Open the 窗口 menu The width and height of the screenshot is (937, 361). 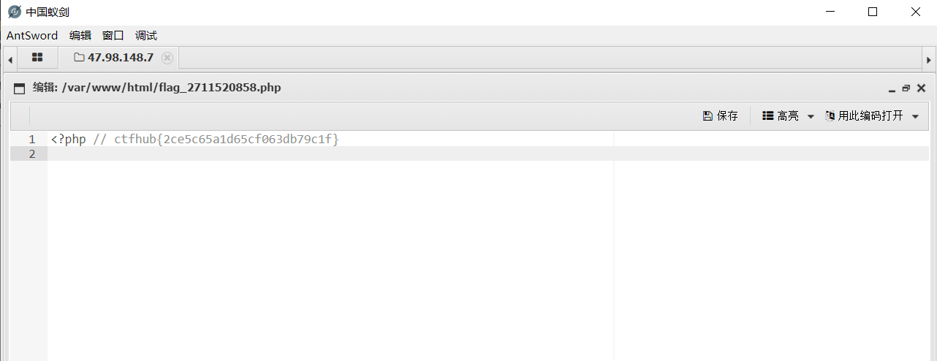(113, 35)
